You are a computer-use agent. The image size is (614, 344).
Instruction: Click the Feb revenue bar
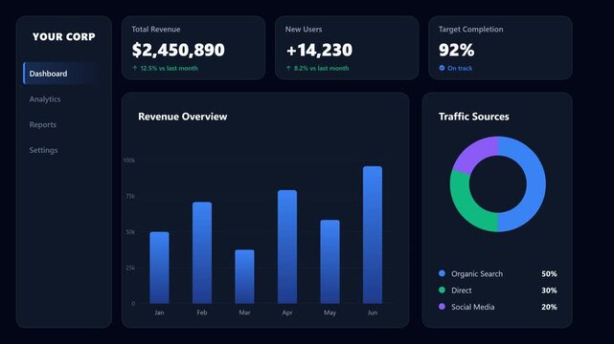[202, 252]
